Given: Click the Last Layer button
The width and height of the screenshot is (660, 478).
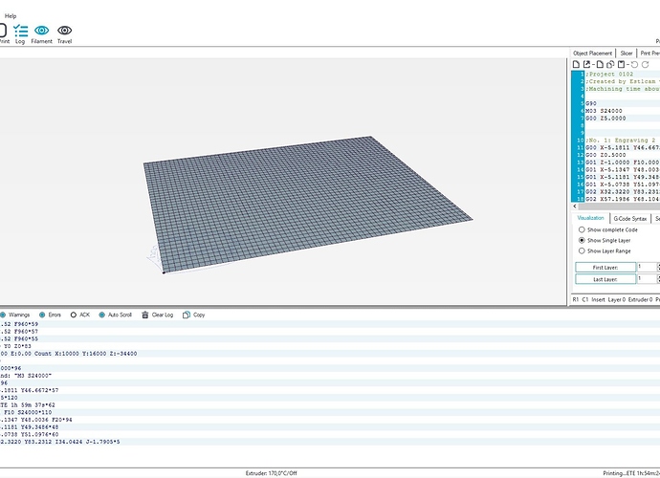Looking at the screenshot, I should click(x=605, y=279).
